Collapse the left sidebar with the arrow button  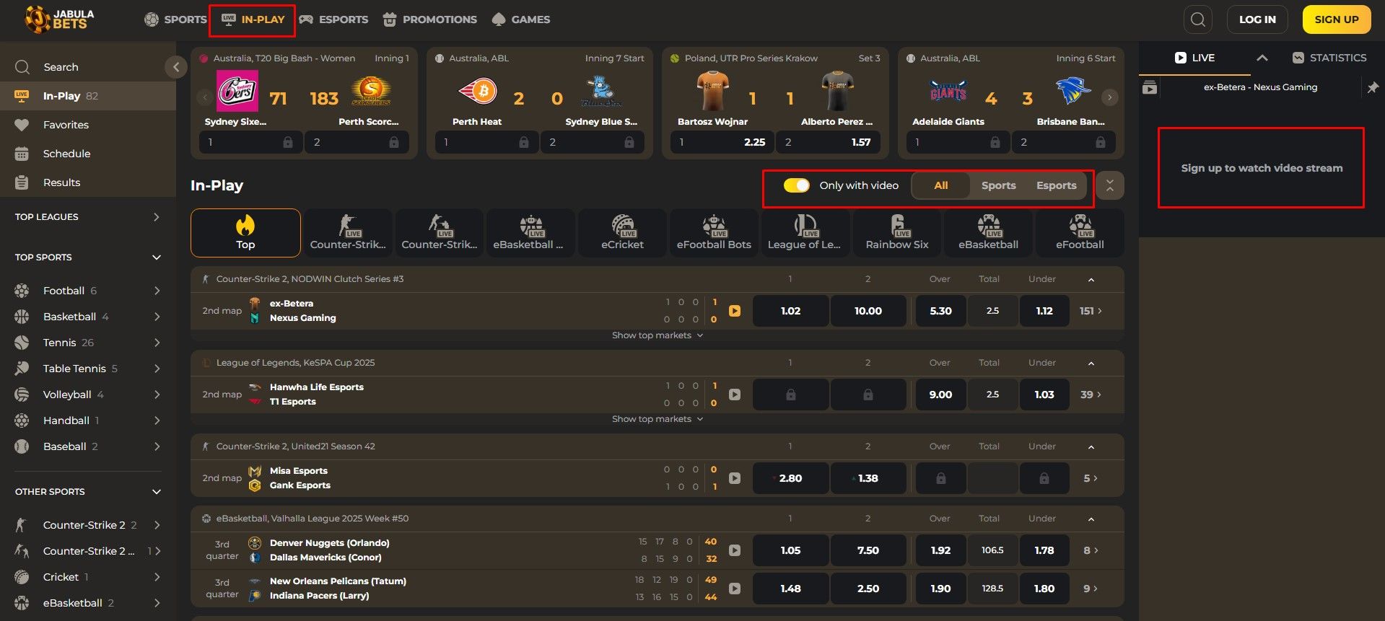coord(175,67)
